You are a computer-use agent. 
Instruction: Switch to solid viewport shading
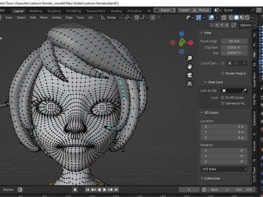pos(237,18)
